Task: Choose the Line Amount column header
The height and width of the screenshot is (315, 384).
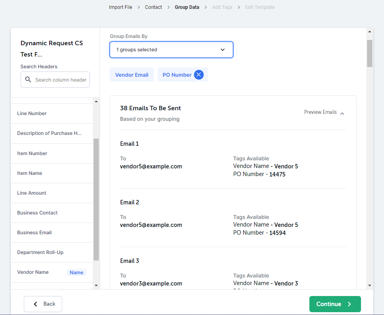Action: 32,193
